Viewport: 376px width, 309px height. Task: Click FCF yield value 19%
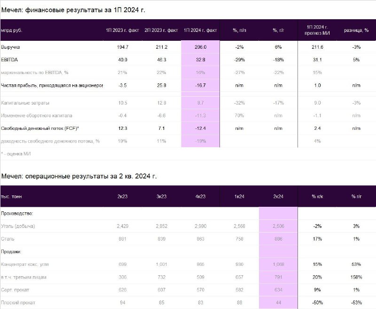(122, 141)
